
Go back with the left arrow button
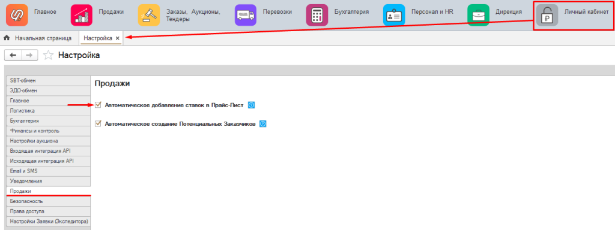pyautogui.click(x=13, y=56)
